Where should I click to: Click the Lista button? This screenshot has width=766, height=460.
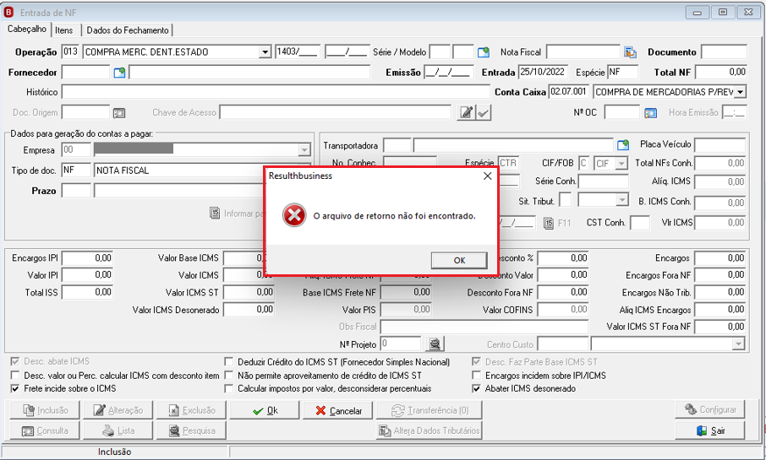point(118,430)
